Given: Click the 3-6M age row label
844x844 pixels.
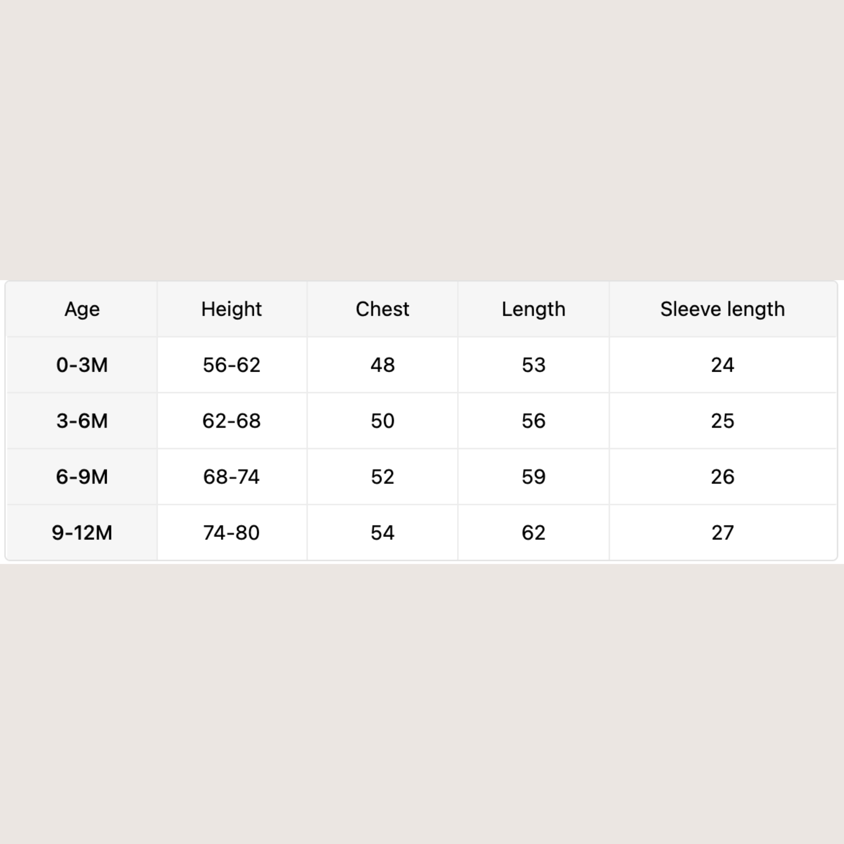Looking at the screenshot, I should point(82,421).
